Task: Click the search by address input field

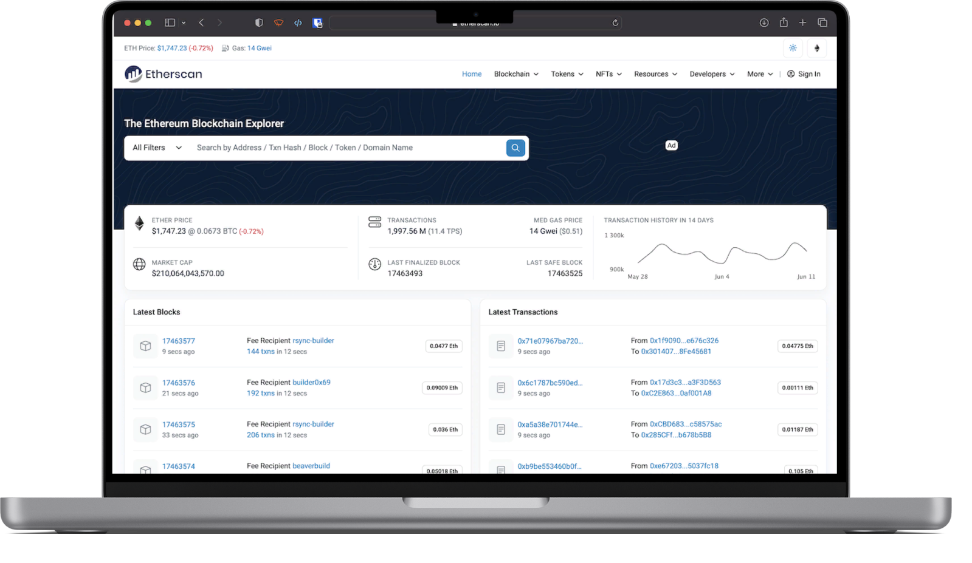Action: tap(346, 148)
